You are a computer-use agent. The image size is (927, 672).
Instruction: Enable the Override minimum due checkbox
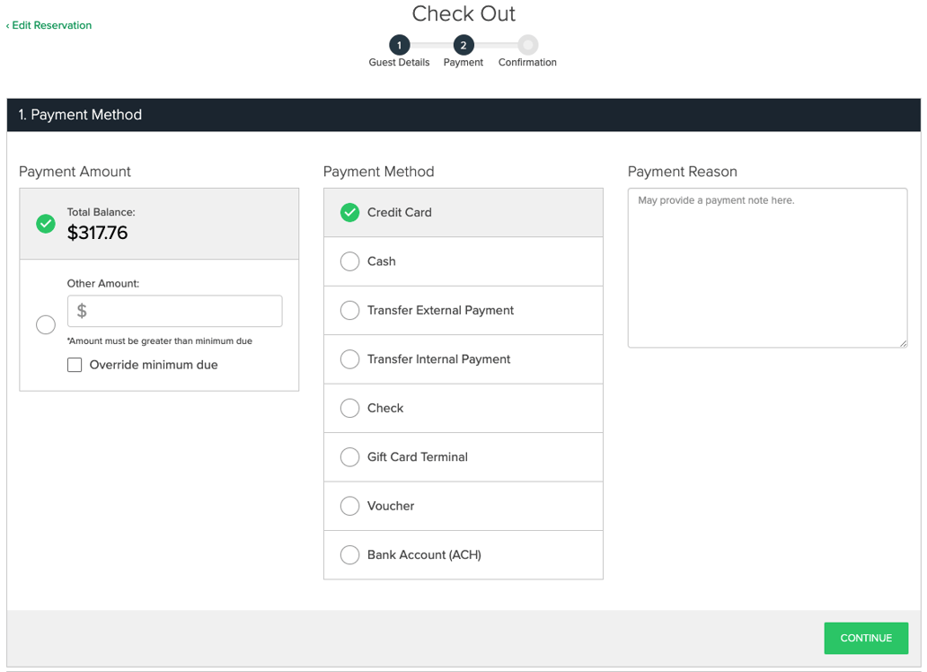pos(75,365)
